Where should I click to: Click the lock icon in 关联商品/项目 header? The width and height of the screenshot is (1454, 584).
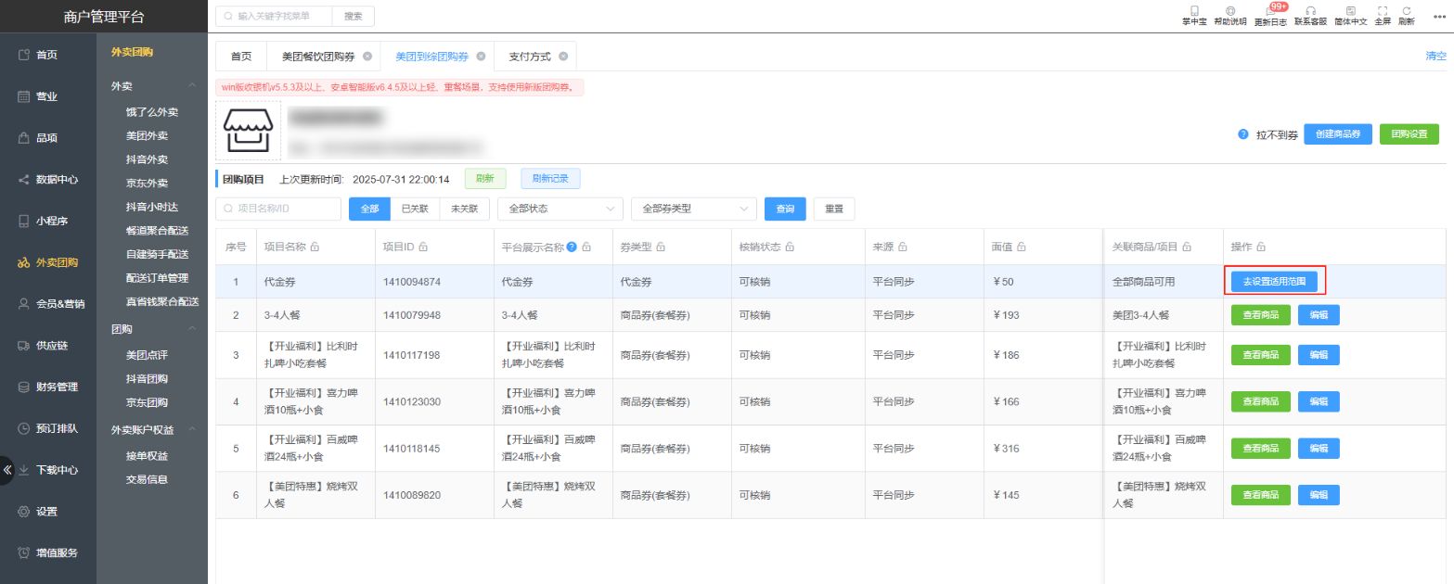1187,248
